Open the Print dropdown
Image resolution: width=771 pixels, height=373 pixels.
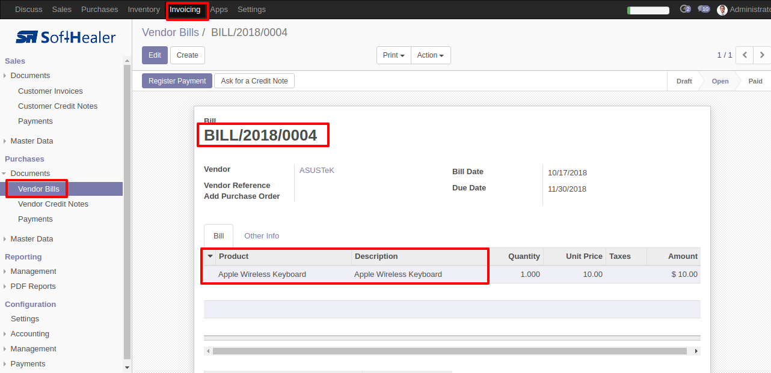pyautogui.click(x=394, y=55)
